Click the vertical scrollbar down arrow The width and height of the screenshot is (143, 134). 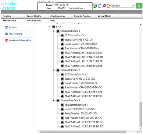pos(141,129)
